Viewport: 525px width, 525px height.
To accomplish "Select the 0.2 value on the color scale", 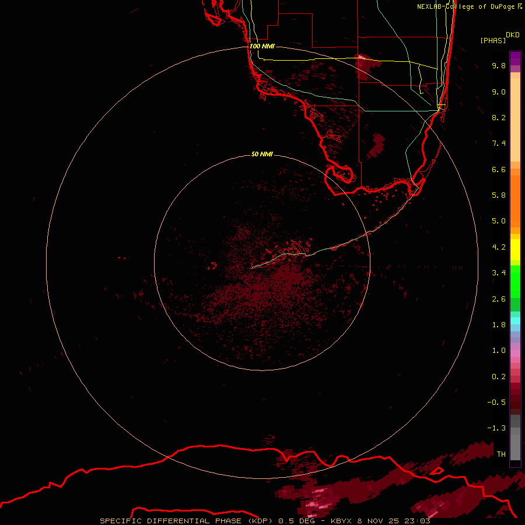I will tap(499, 377).
